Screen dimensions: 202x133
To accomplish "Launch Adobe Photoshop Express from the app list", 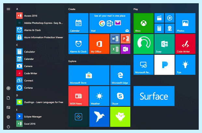I will 40,23.
